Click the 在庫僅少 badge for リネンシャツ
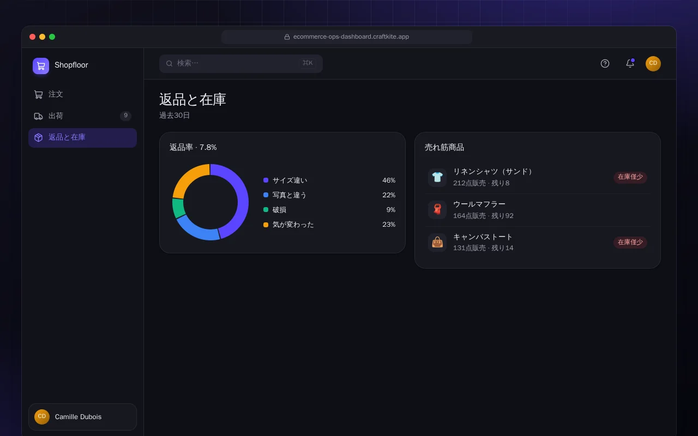Image resolution: width=698 pixels, height=436 pixels. coord(630,177)
